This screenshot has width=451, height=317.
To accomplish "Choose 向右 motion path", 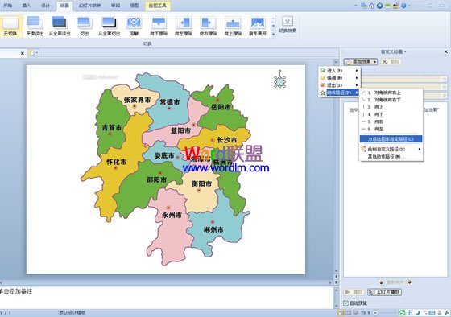I will [x=391, y=121].
